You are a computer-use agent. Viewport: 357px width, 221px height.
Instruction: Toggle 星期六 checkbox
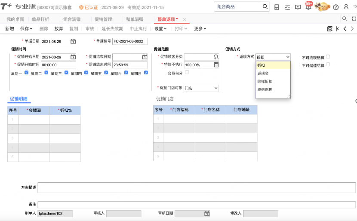click(126, 73)
